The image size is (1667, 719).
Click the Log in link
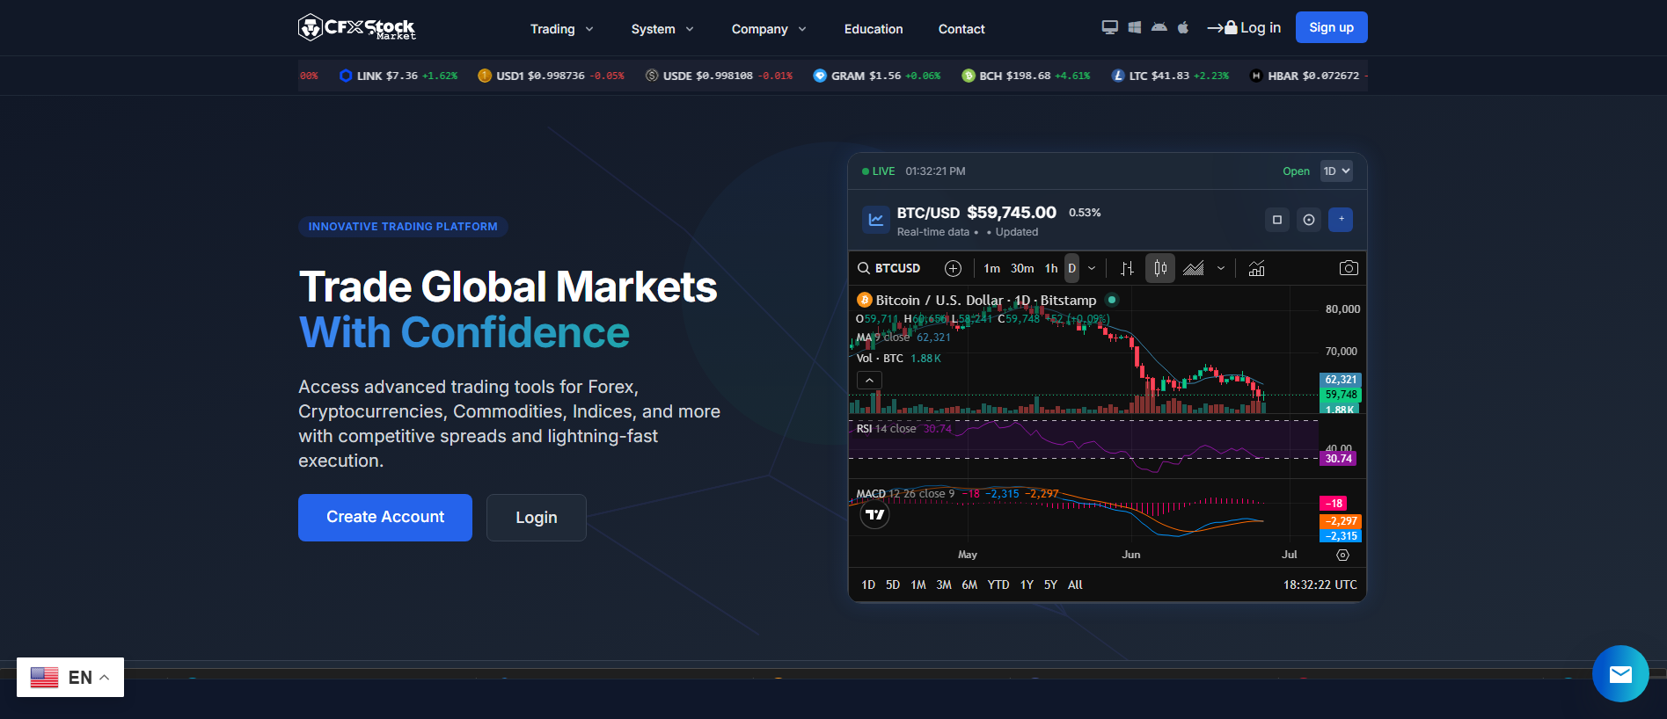click(1244, 27)
